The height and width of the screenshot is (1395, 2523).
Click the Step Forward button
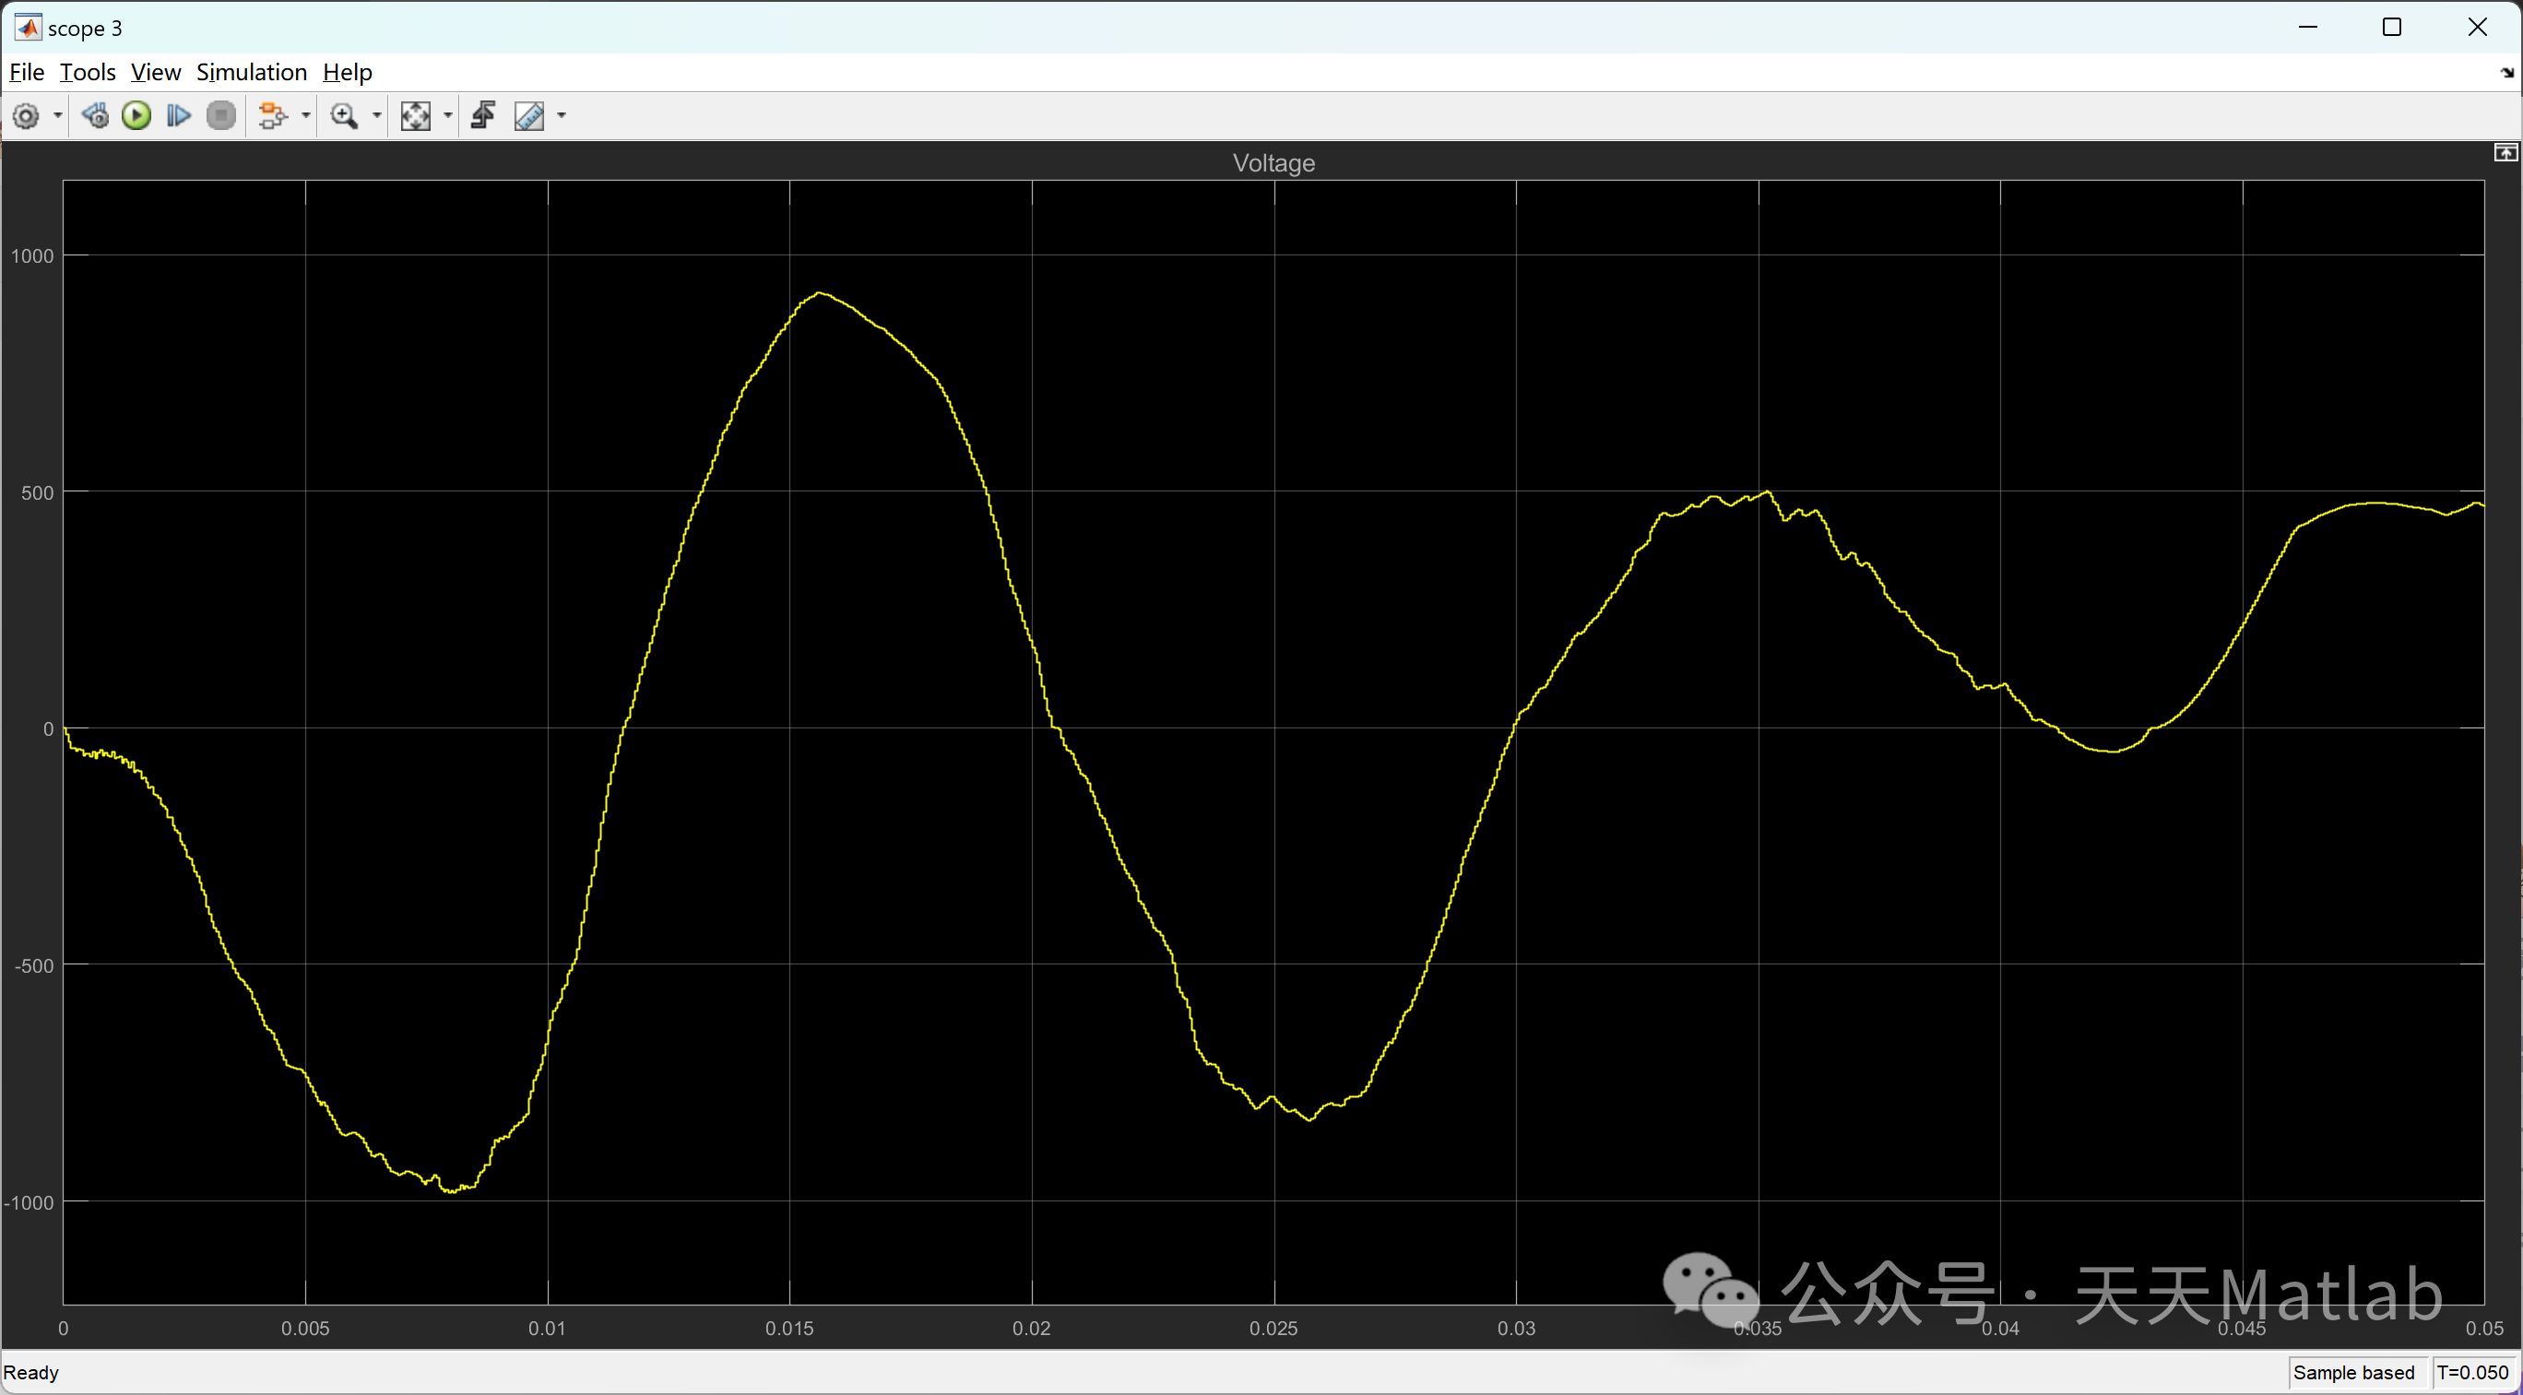pyautogui.click(x=178, y=116)
